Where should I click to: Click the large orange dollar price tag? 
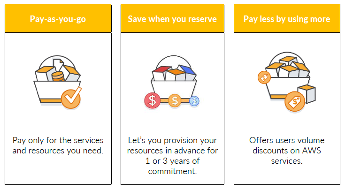click(295, 102)
